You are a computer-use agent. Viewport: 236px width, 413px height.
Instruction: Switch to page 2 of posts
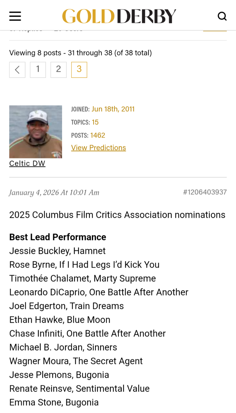click(58, 70)
